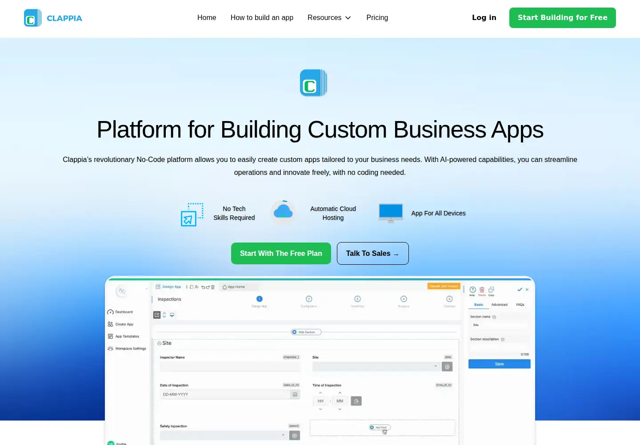Click the mobile view icon in the preview
This screenshot has height=445, width=640.
pyautogui.click(x=164, y=315)
